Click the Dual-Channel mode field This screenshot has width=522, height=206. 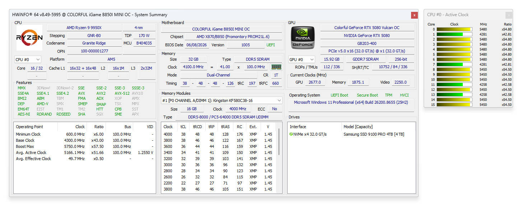tap(218, 75)
